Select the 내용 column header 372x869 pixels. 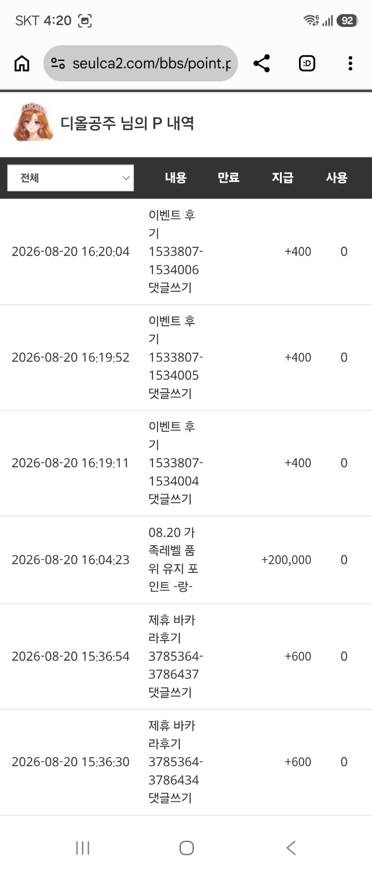click(x=176, y=177)
